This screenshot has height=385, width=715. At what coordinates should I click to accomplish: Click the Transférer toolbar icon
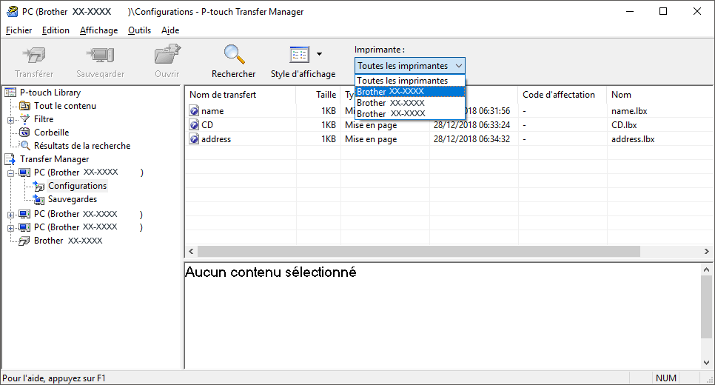(x=34, y=56)
